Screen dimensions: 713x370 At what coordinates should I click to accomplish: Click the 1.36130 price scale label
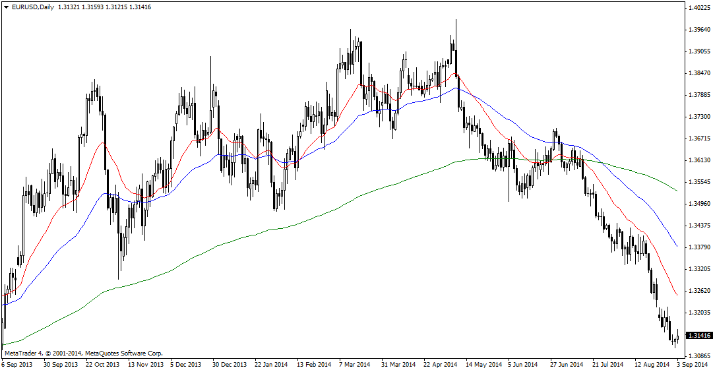click(699, 160)
